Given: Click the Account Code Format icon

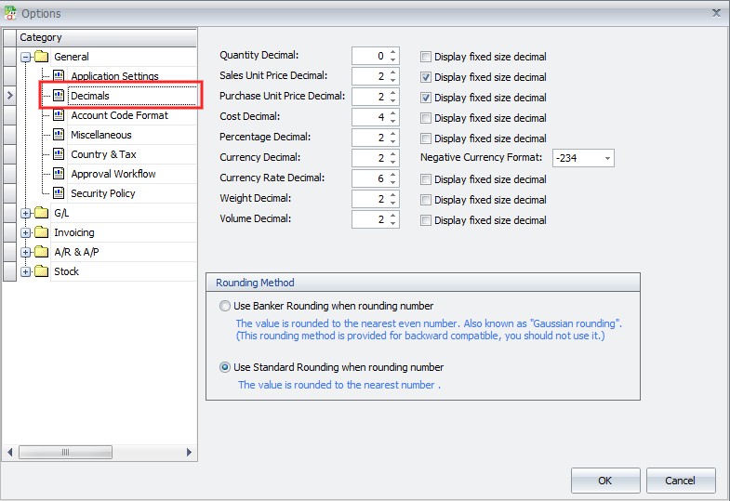Looking at the screenshot, I should pos(59,115).
